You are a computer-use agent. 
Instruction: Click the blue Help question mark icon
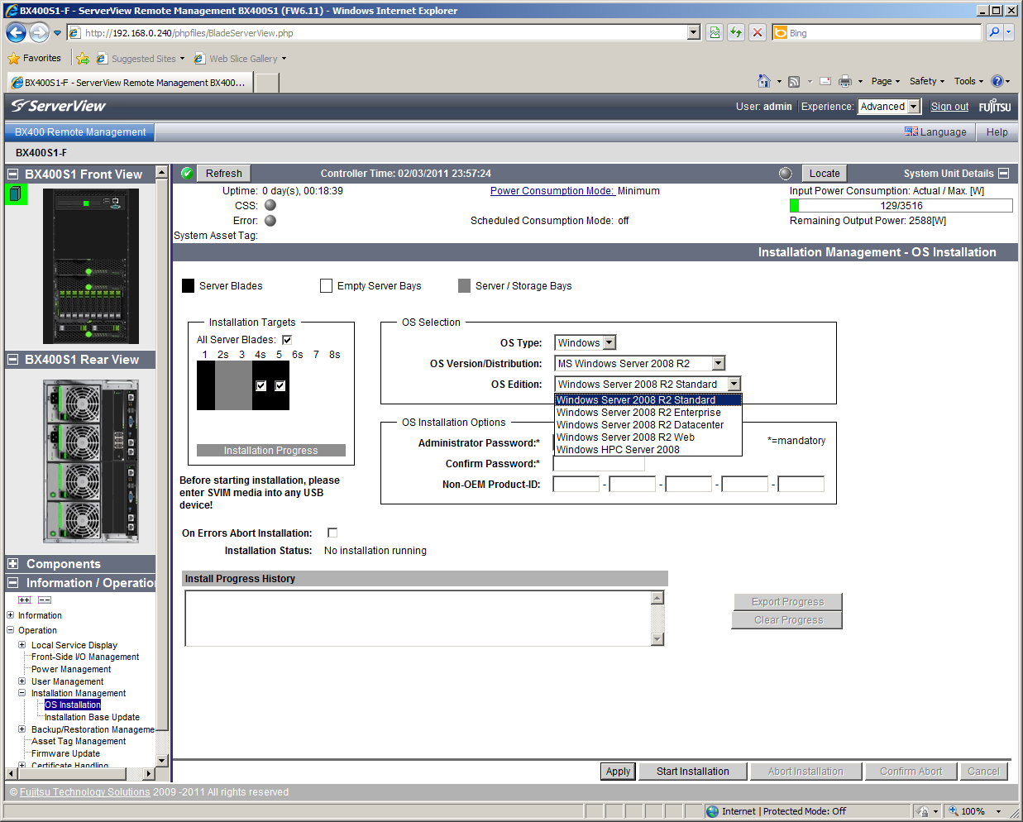click(x=997, y=81)
